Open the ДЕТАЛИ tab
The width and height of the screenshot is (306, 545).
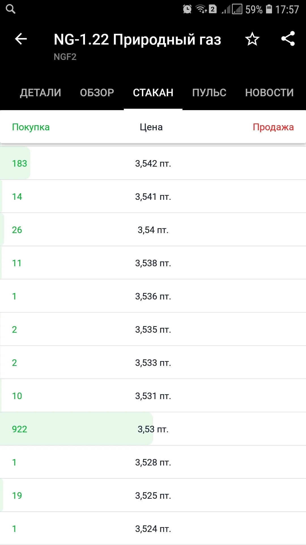coord(41,93)
